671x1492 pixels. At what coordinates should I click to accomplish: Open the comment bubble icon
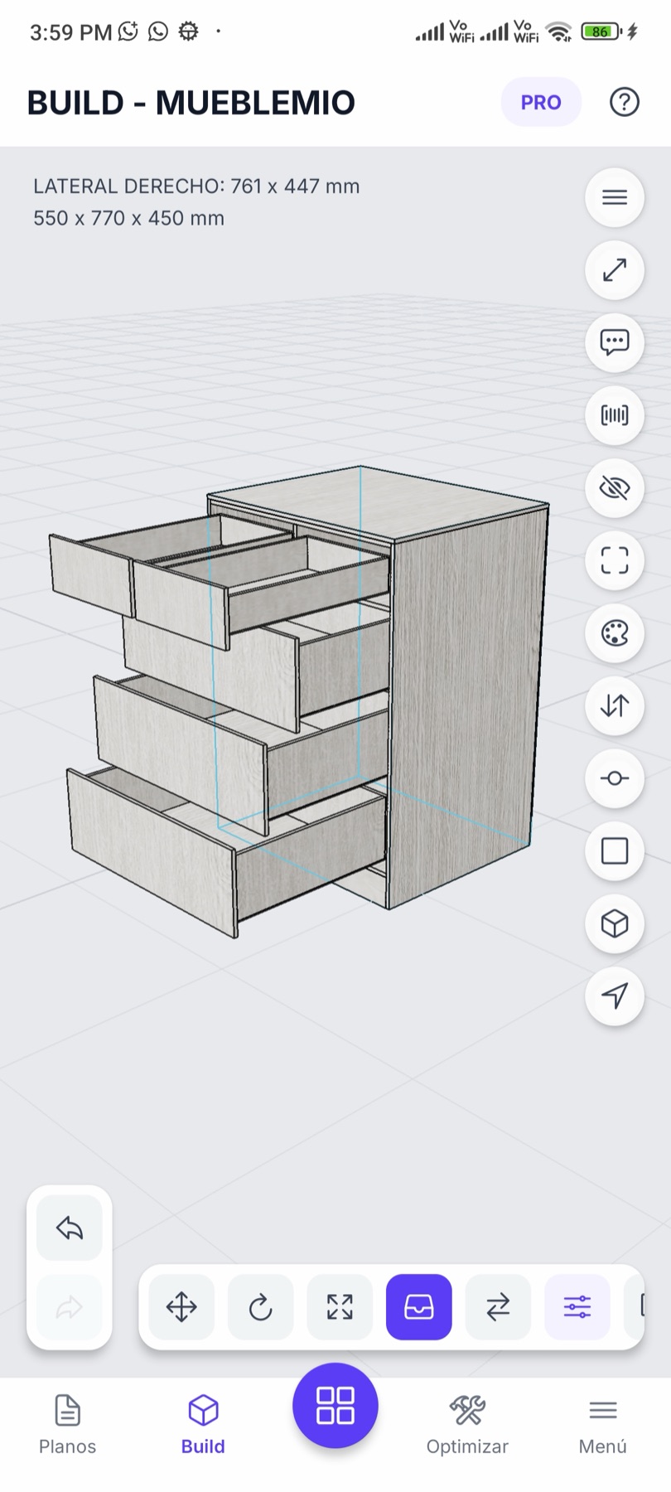pyautogui.click(x=615, y=342)
